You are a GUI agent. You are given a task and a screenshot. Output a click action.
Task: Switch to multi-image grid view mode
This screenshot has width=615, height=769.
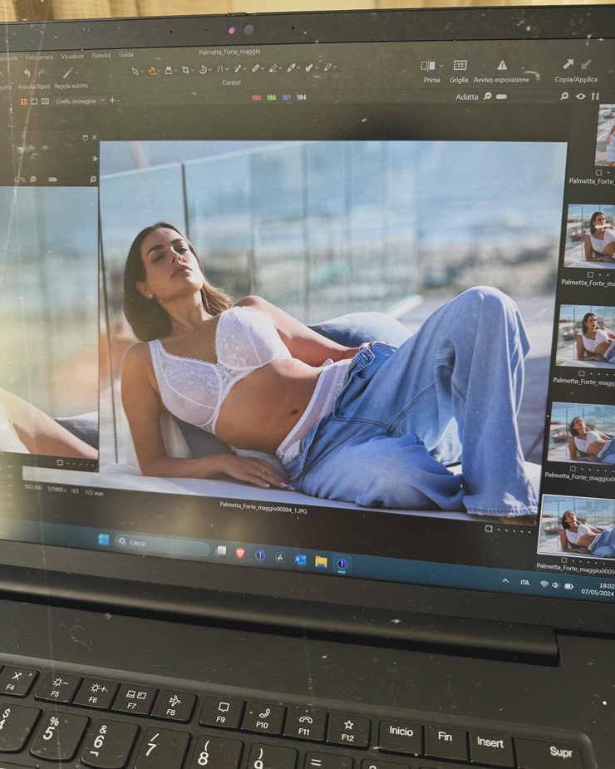tap(23, 101)
